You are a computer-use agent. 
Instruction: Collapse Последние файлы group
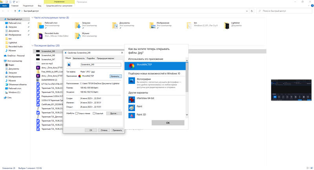click(33, 45)
